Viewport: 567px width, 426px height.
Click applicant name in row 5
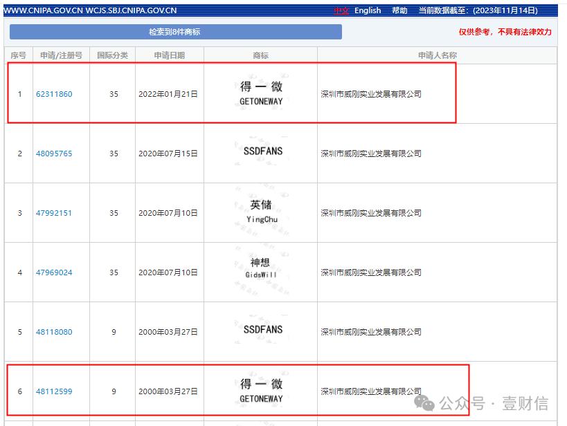click(x=371, y=332)
